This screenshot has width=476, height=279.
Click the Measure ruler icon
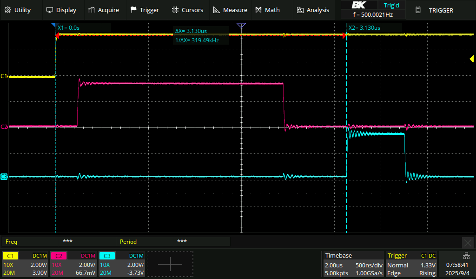click(217, 10)
